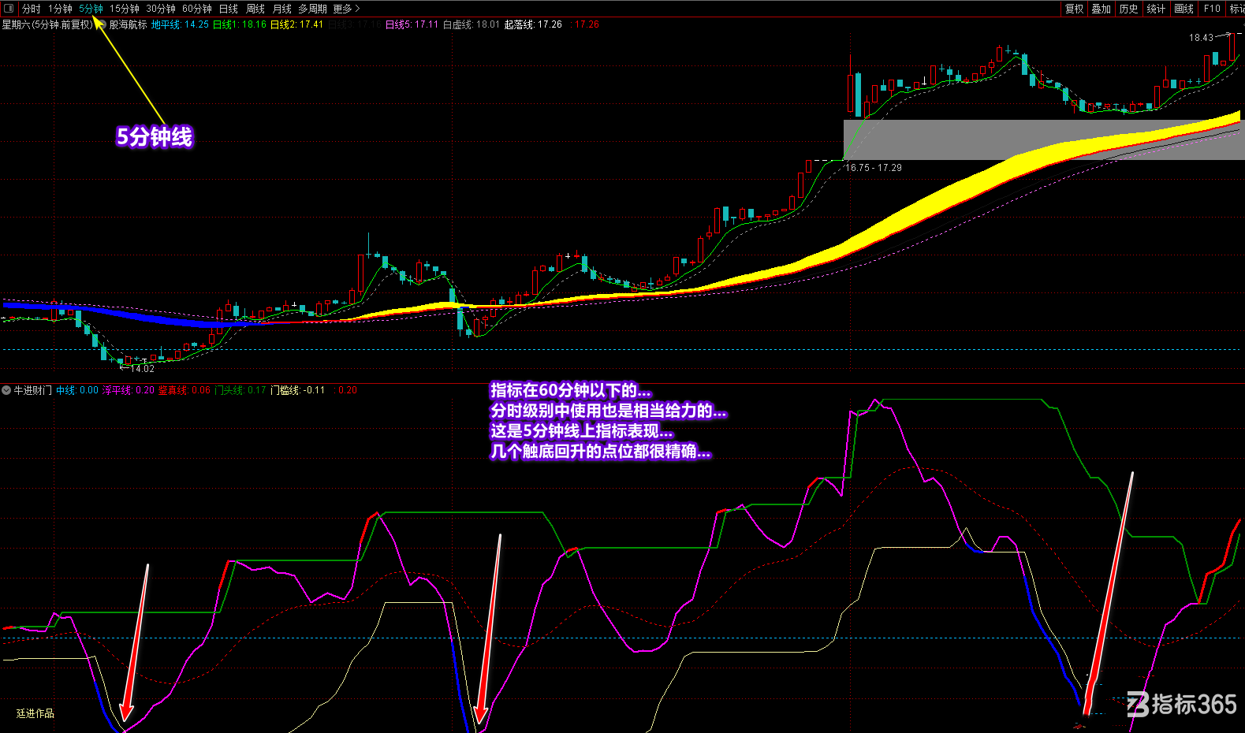Switch to 周线 weekly chart
This screenshot has width=1245, height=733.
click(255, 9)
